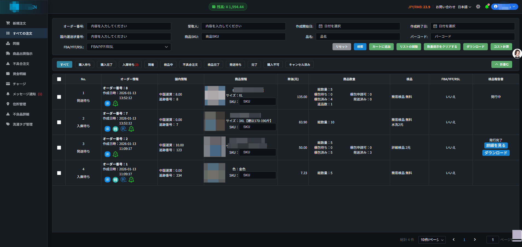
Task: Click 詳細を見る for order 2 report
Action: 495,145
